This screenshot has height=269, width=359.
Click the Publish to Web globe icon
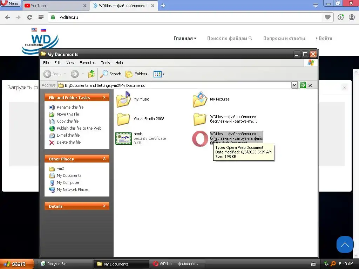[52, 128]
